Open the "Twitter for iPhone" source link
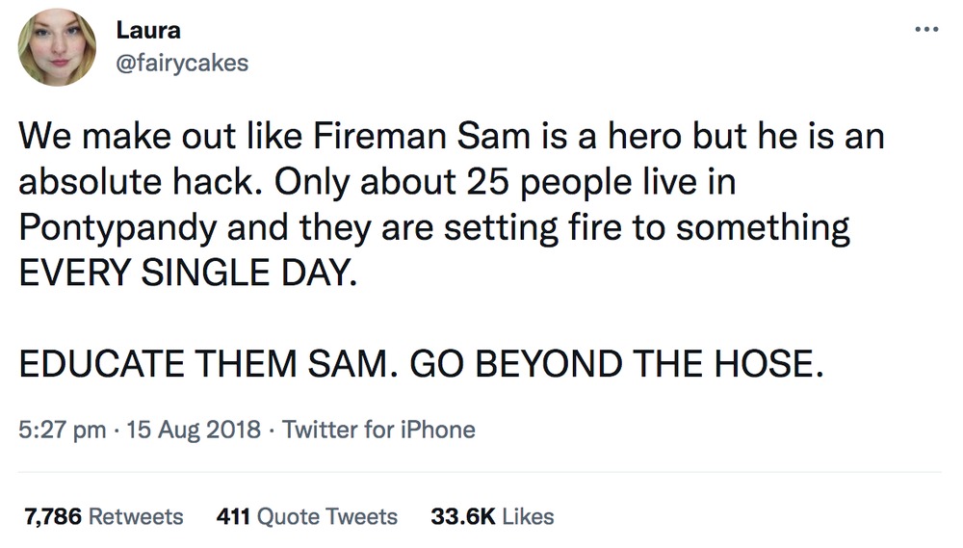Viewport: 963px width, 548px height. point(379,429)
